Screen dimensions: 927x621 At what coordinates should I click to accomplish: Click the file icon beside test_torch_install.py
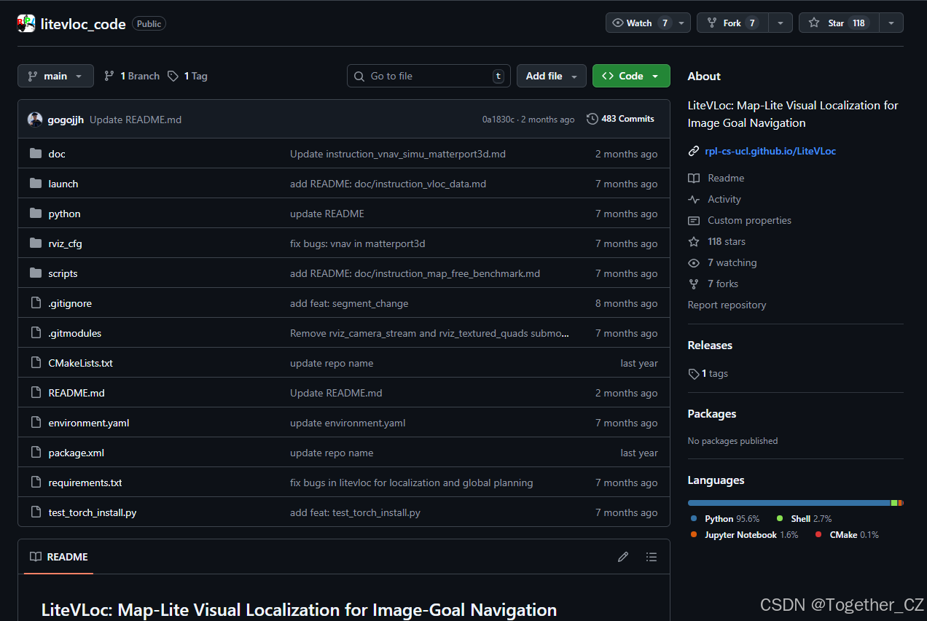click(x=36, y=512)
